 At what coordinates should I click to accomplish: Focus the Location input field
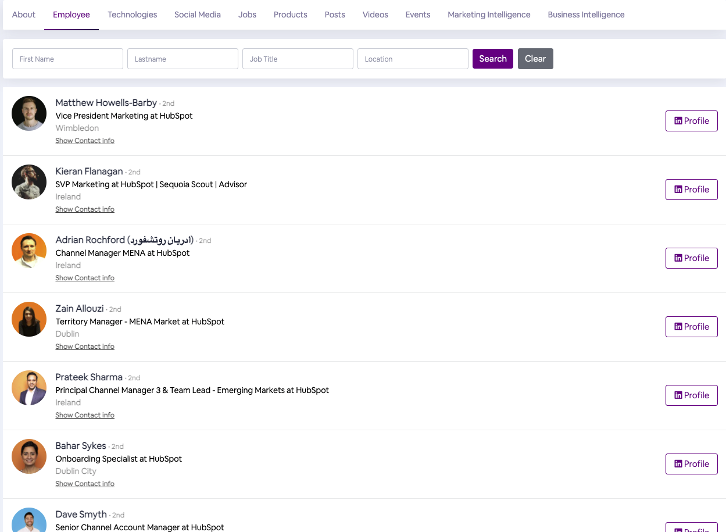pyautogui.click(x=413, y=59)
